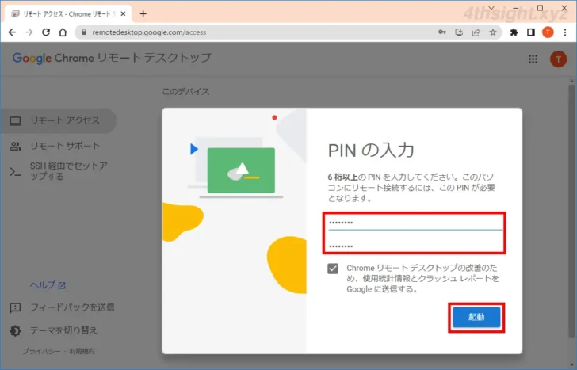
Task: Bookmark this page with the star icon
Action: click(493, 32)
